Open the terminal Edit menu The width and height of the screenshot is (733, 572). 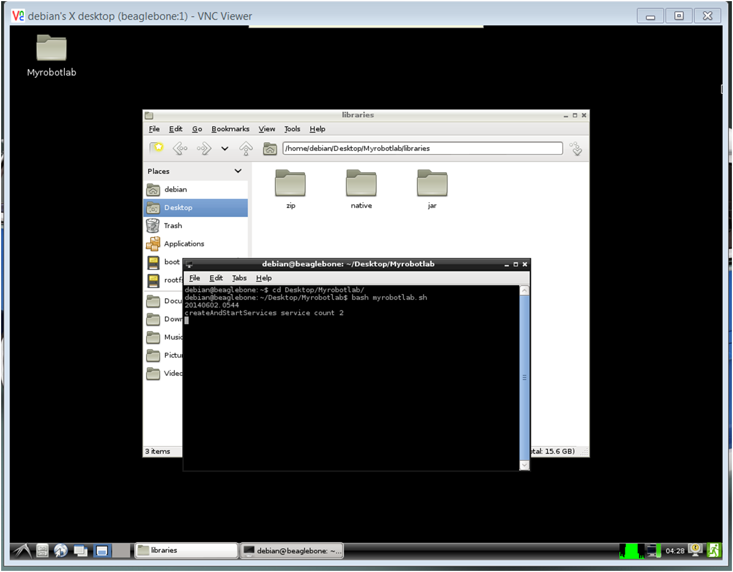click(216, 278)
